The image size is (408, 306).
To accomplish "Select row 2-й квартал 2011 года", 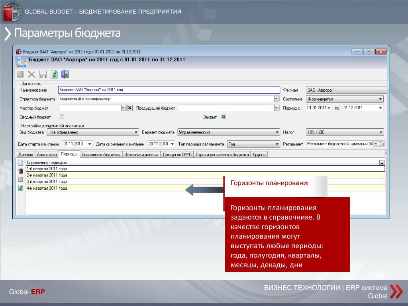I will (x=205, y=175).
